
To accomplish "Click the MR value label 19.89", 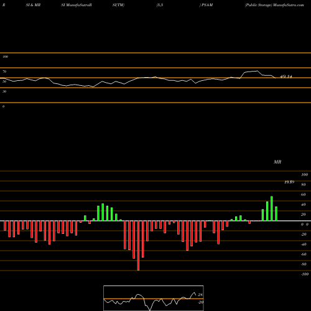I will tap(289, 182).
